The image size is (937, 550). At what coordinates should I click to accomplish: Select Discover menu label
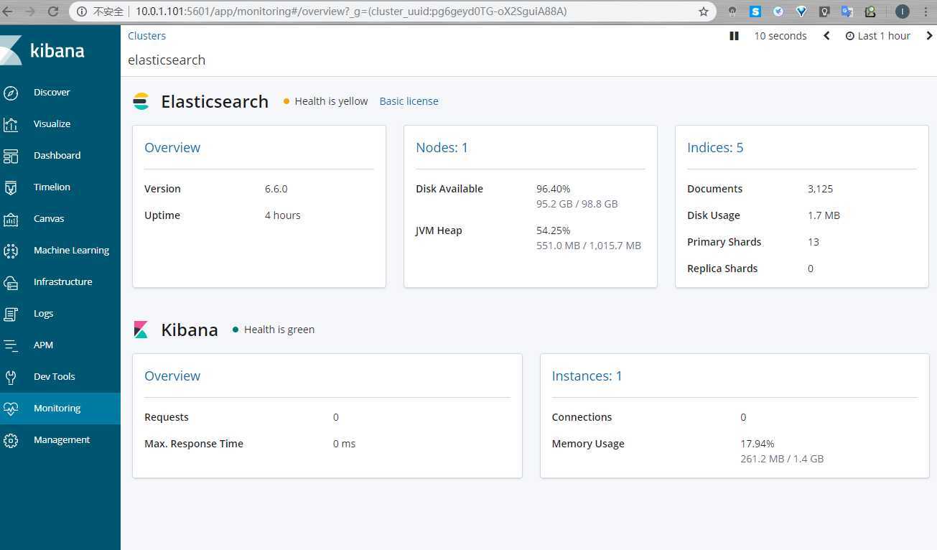point(52,93)
